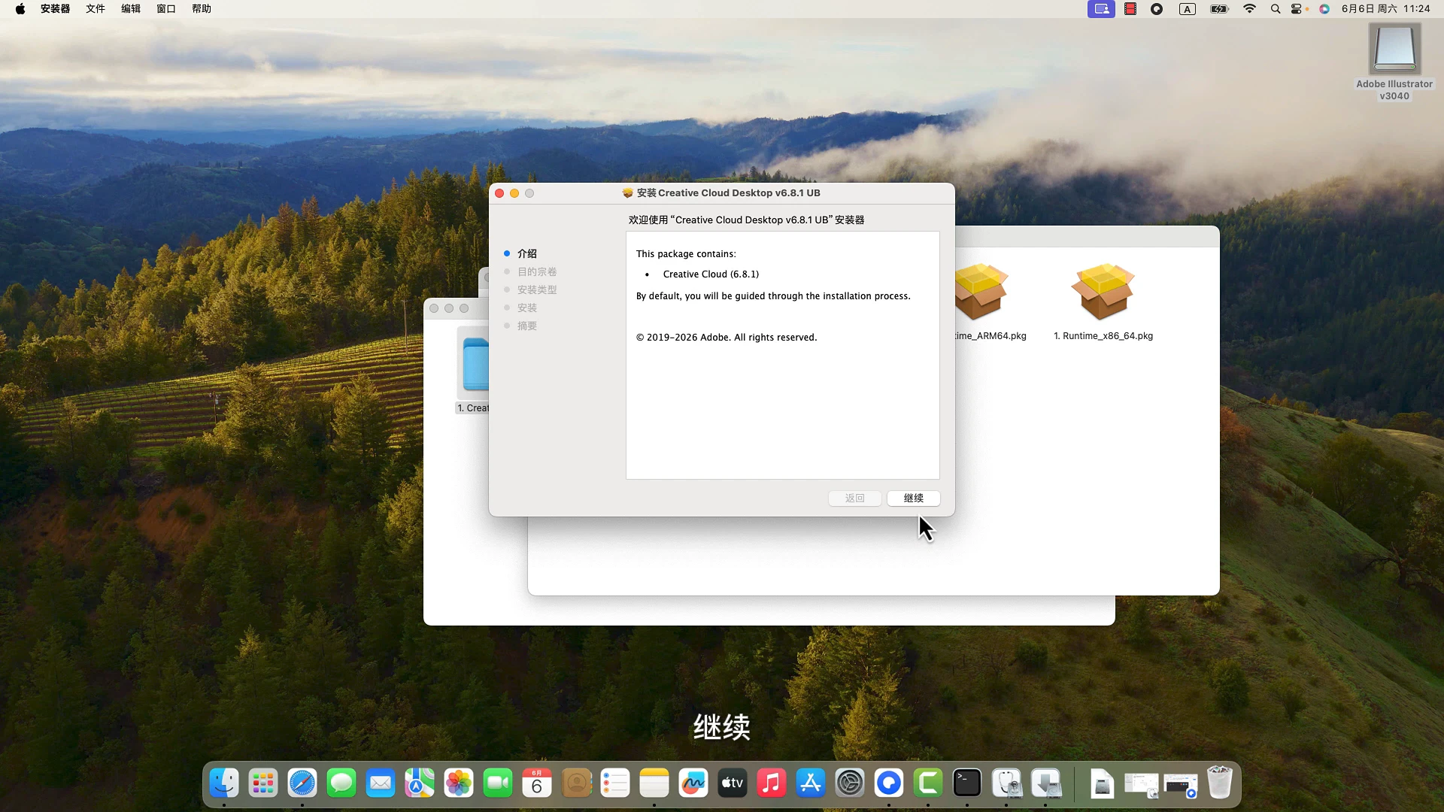Open the 编辑 menu
1444x812 pixels.
(131, 9)
